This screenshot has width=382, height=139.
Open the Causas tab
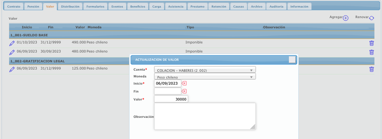point(239,6)
